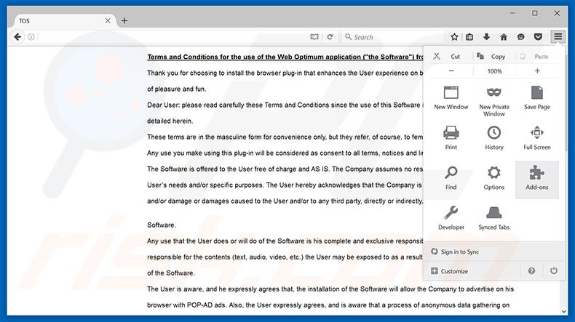
Task: Reload the current page
Action: (330, 37)
